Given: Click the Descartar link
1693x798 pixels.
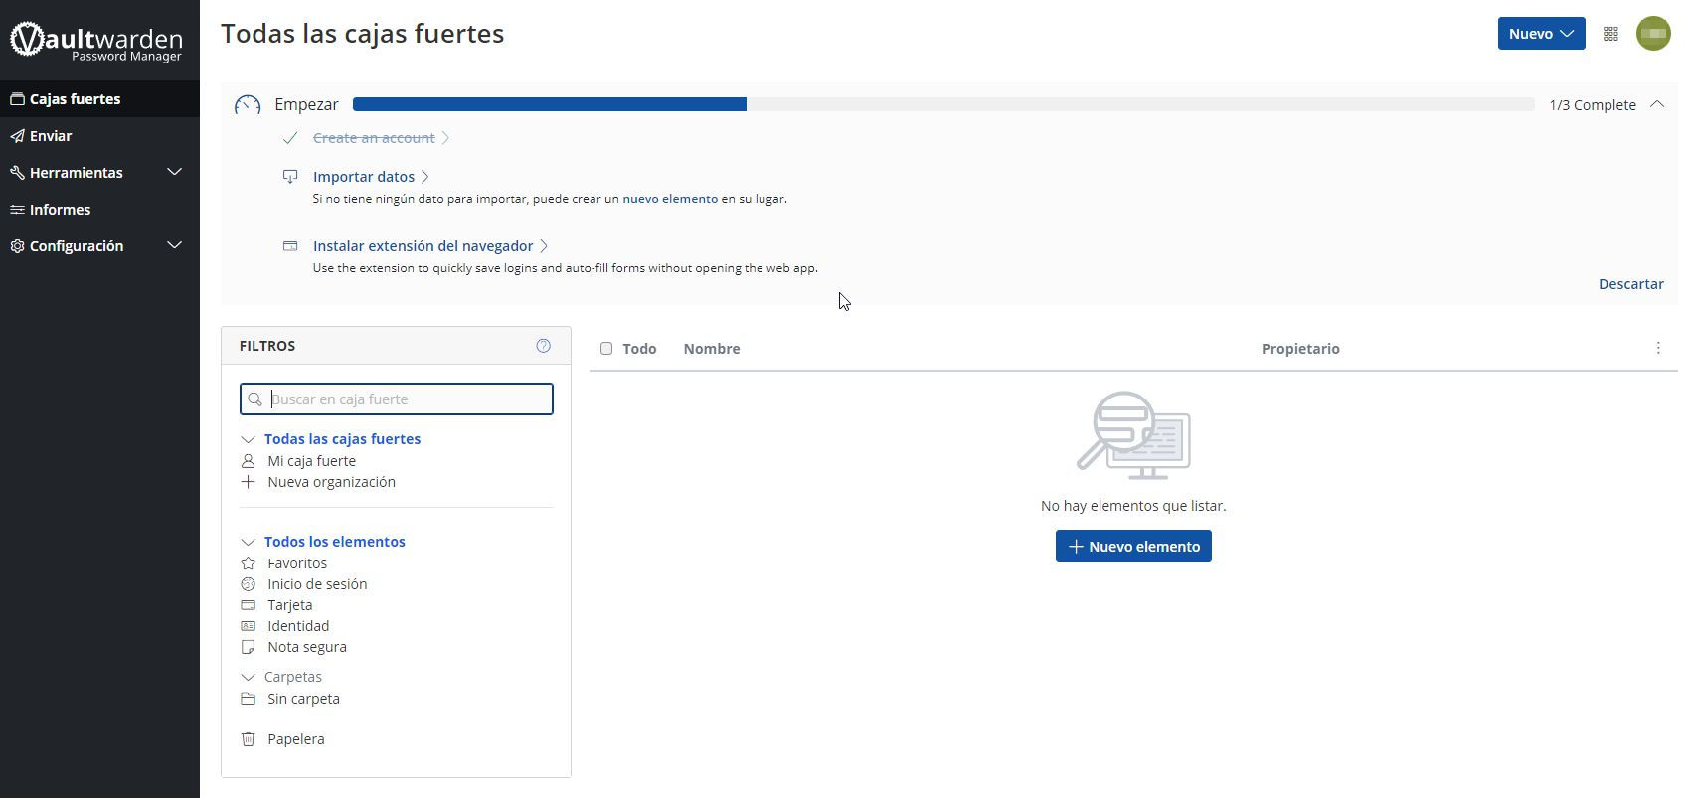Looking at the screenshot, I should [1630, 284].
